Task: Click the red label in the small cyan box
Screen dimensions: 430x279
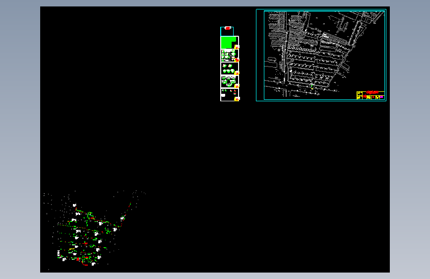Action: 228,28
